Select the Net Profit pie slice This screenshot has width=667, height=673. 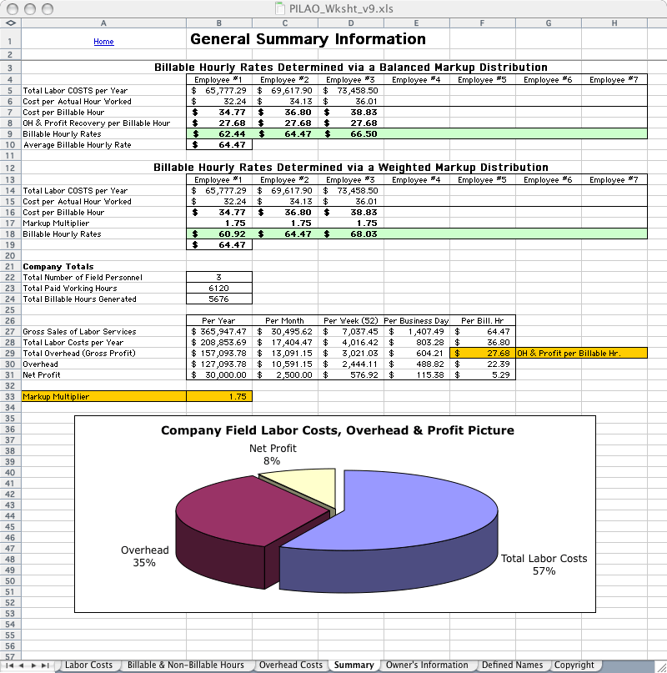point(309,487)
